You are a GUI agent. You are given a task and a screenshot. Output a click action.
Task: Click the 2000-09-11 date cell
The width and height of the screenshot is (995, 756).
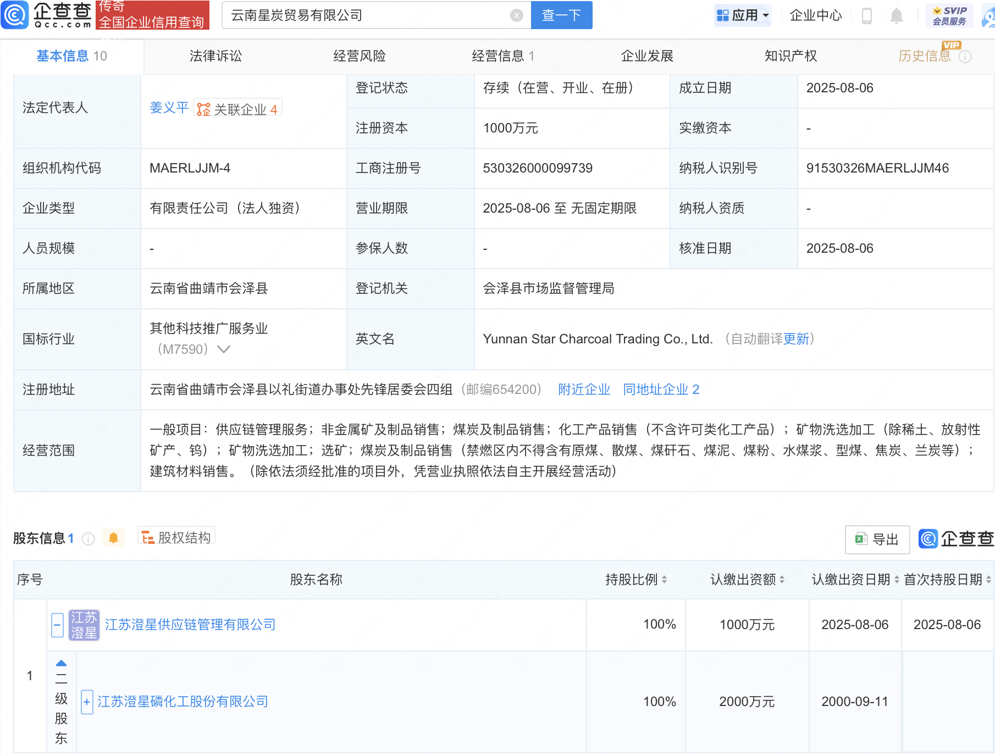855,702
